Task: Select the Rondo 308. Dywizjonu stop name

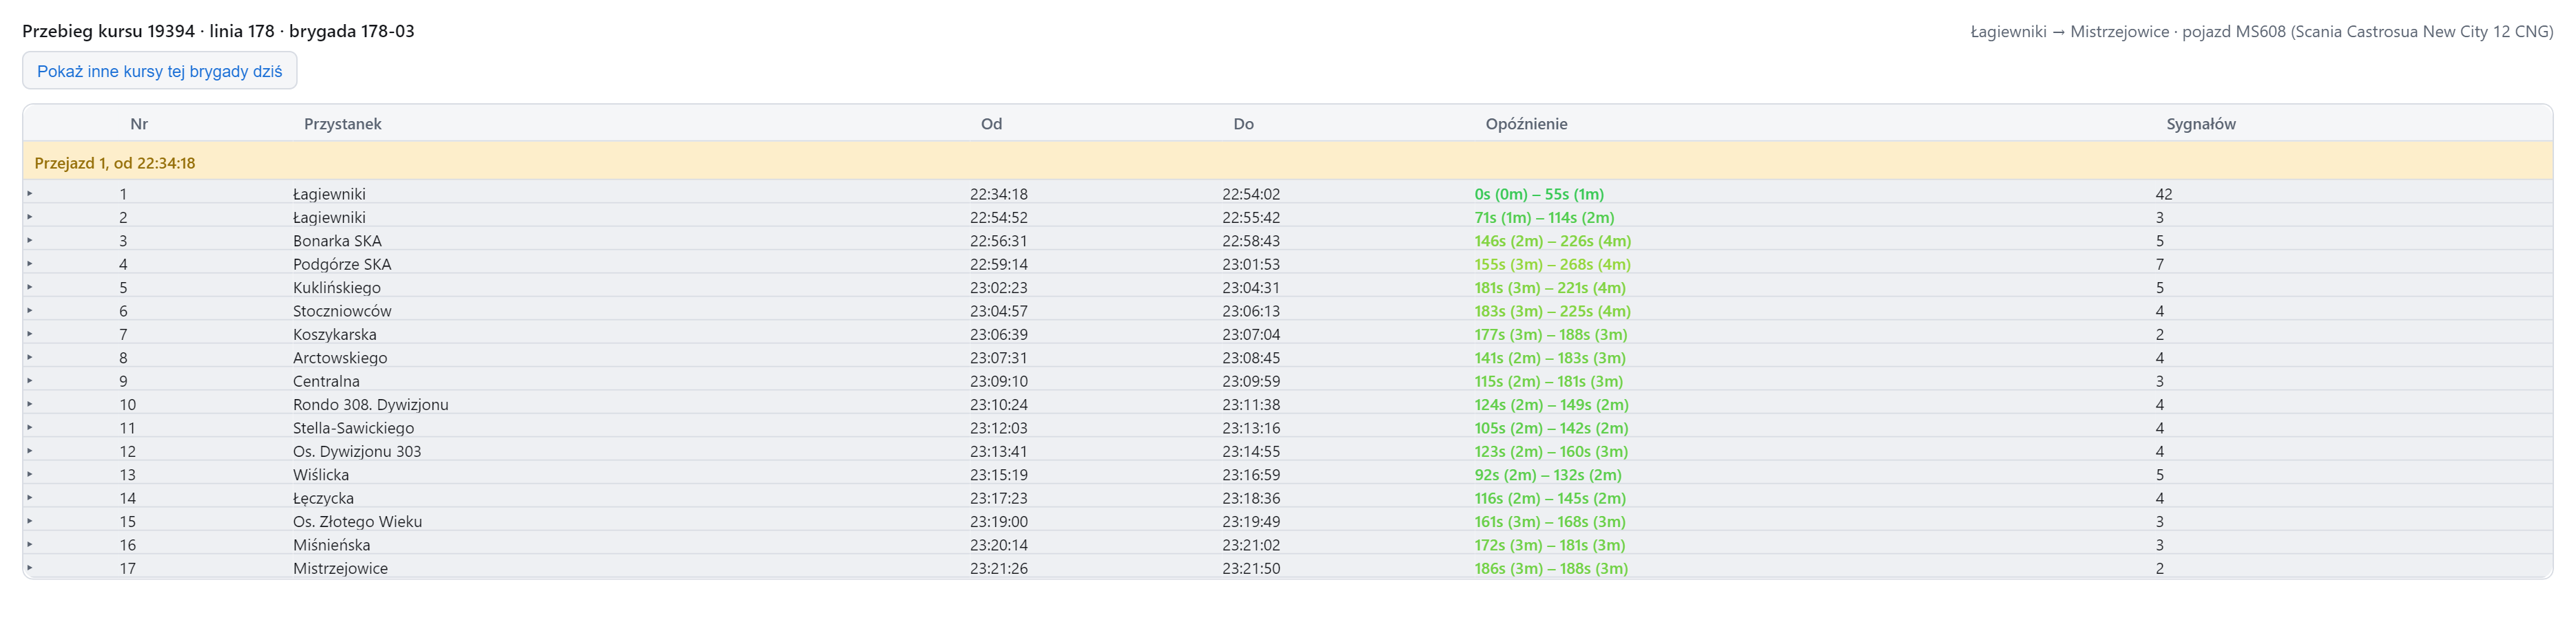Action: (x=371, y=405)
